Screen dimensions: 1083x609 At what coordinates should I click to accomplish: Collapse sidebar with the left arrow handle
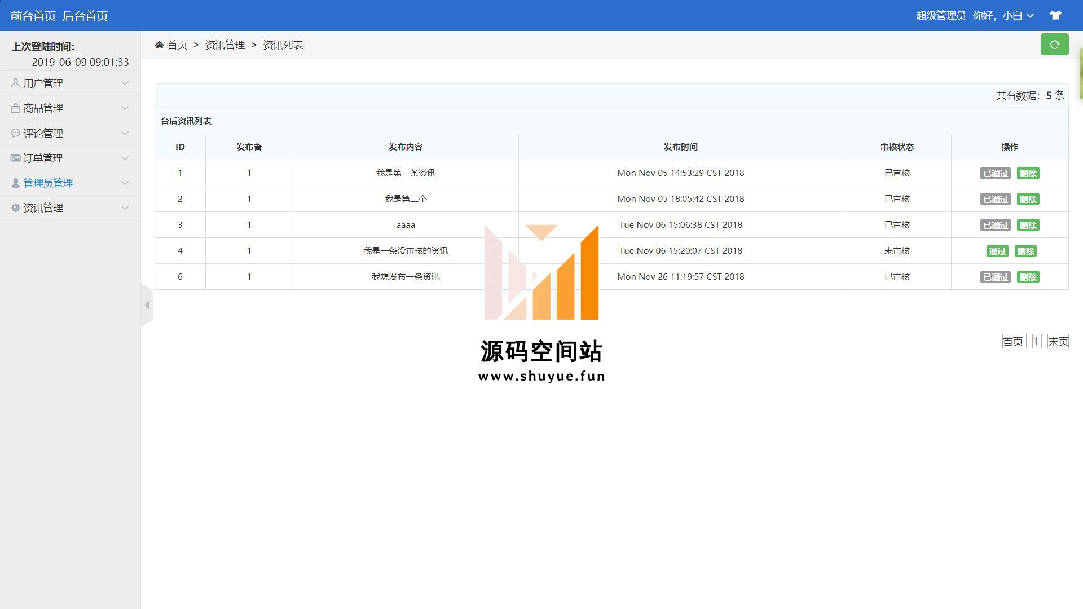(x=147, y=305)
